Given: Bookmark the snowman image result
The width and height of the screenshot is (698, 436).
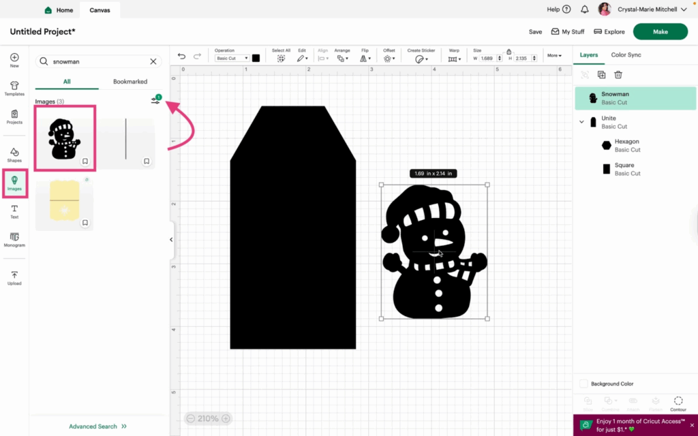Looking at the screenshot, I should point(85,161).
